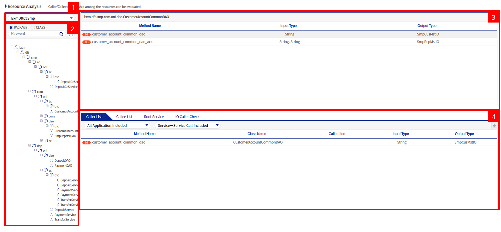Viewport: 501px width, 232px height.
Task: Switch to the Callee List tab
Action: pos(124,117)
